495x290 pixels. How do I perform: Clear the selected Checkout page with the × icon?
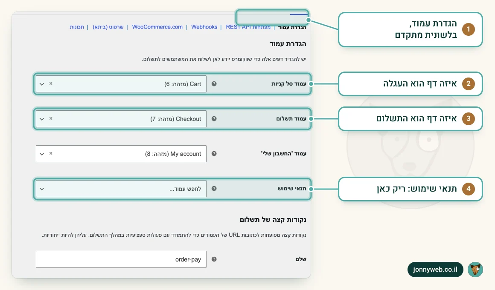[x=51, y=118]
